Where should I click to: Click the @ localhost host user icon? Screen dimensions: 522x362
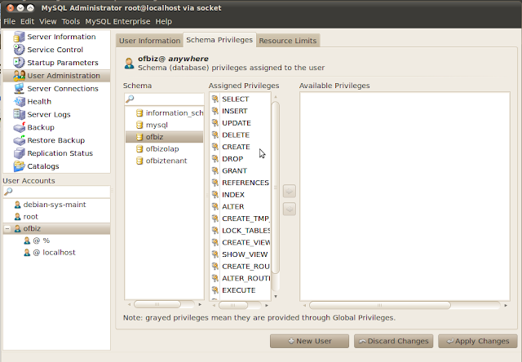pos(27,253)
